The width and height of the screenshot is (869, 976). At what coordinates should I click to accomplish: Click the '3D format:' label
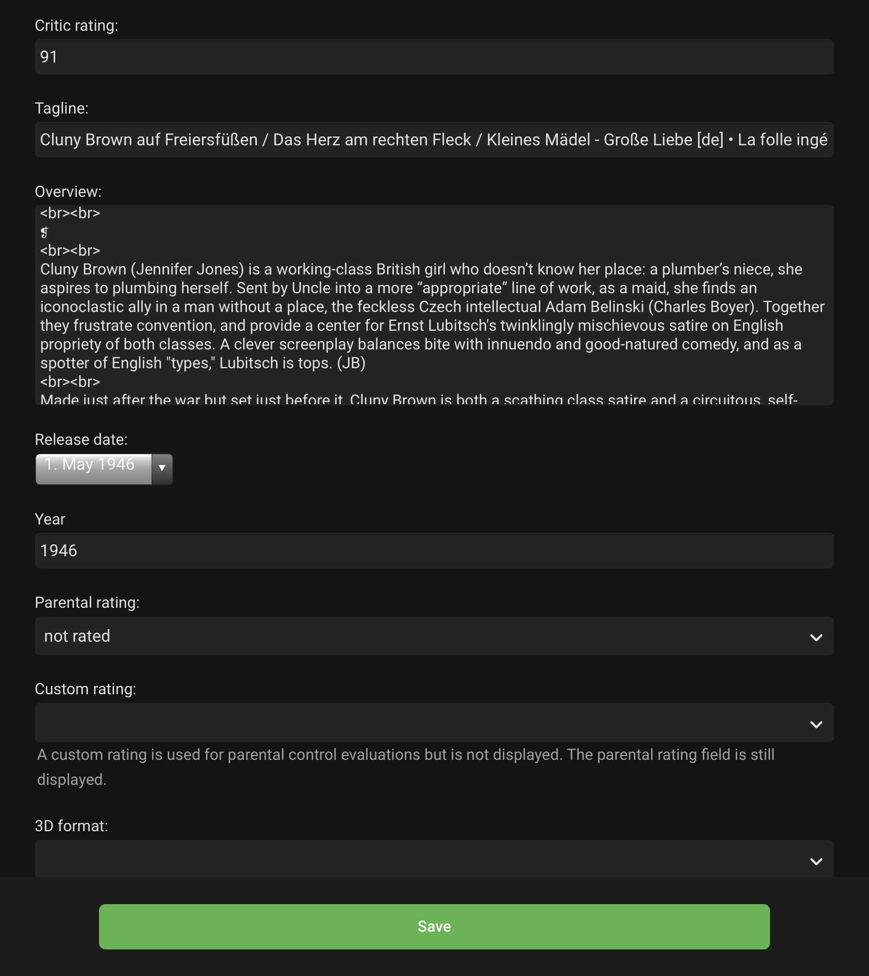tap(71, 826)
